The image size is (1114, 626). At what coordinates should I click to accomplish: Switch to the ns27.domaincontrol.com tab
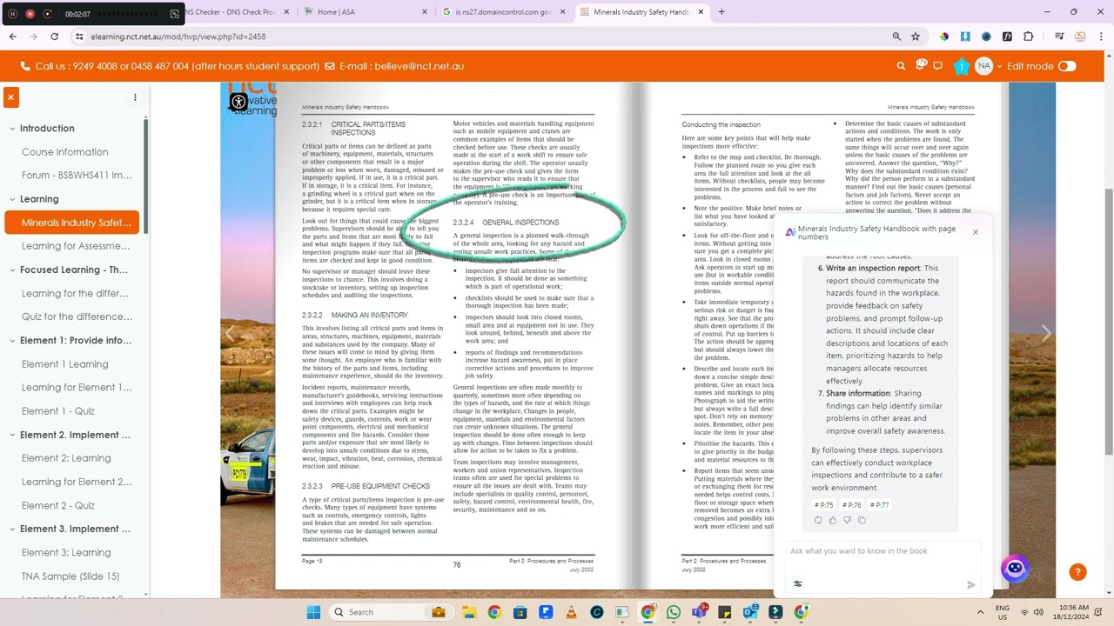tap(503, 12)
